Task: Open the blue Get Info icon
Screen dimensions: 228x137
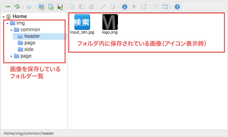Action: (x=125, y=7)
